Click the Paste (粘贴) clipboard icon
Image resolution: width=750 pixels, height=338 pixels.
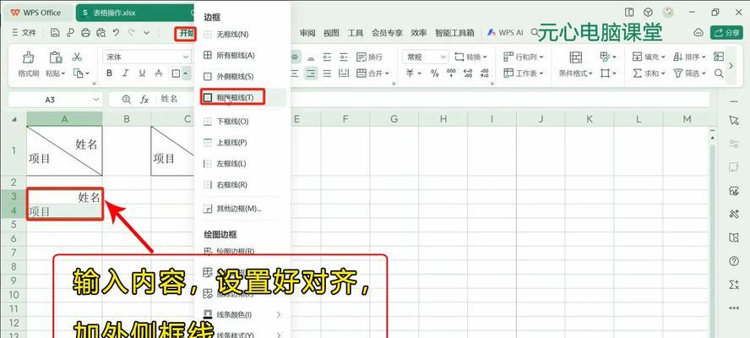point(56,57)
